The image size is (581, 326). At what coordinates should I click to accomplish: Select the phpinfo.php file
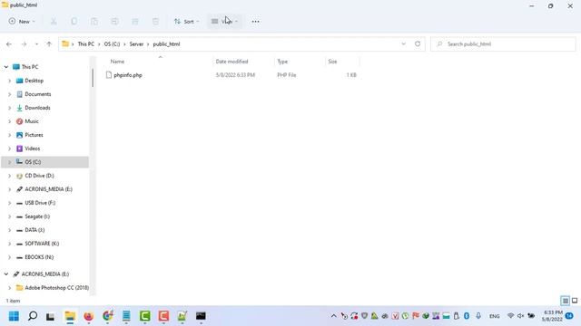[128, 75]
